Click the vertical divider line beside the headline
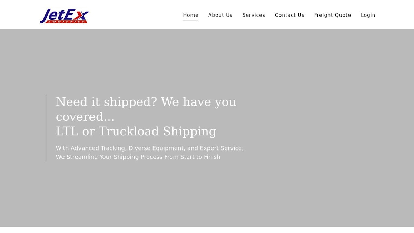Viewport: 414px width, 233px height. click(46, 128)
